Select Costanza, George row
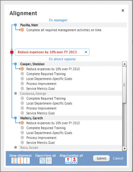Viewport: 133px width, 172px height. 70,93
